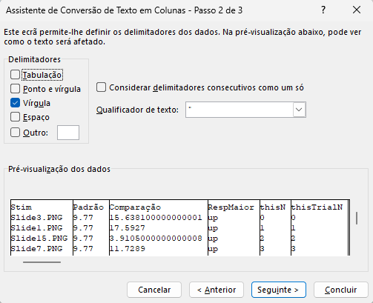Screen dimensions: 373x303
Task: Click the Slide3.PNG cell in preview
Action: click(36, 218)
